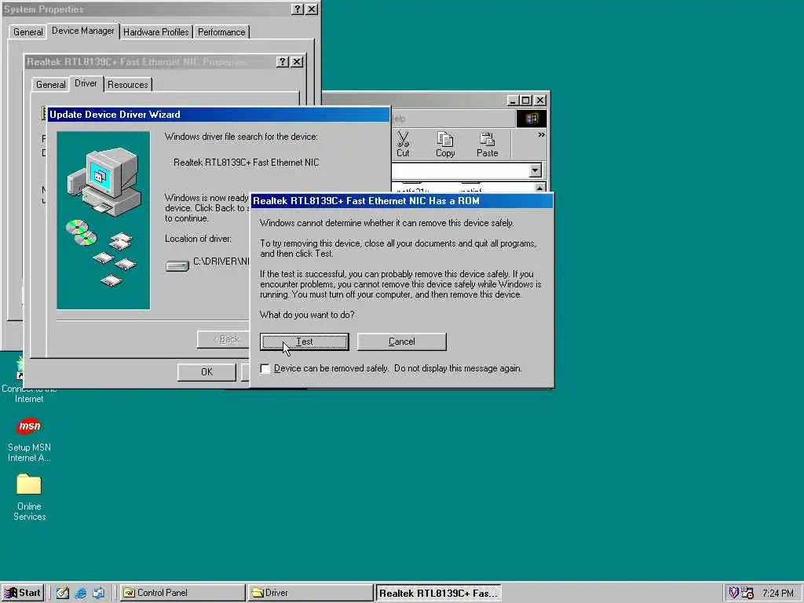Image resolution: width=804 pixels, height=603 pixels.
Task: Open the Hardware Profiles tab
Action: point(156,31)
